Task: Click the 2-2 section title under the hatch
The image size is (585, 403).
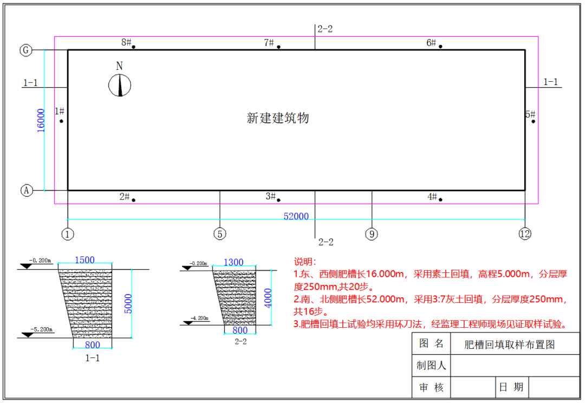Action: 240,341
